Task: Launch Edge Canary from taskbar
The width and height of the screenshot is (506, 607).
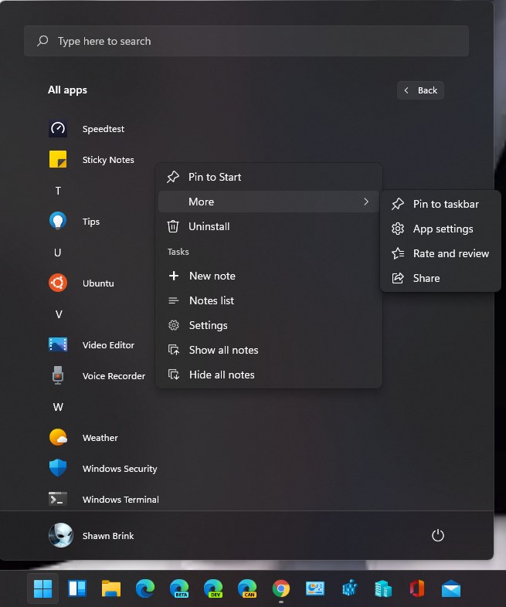Action: point(247,588)
